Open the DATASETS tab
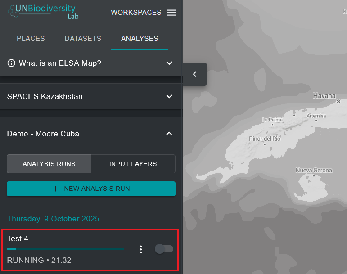347x274 pixels. click(x=83, y=39)
